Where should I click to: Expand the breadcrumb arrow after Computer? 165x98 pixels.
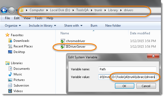click(x=47, y=10)
